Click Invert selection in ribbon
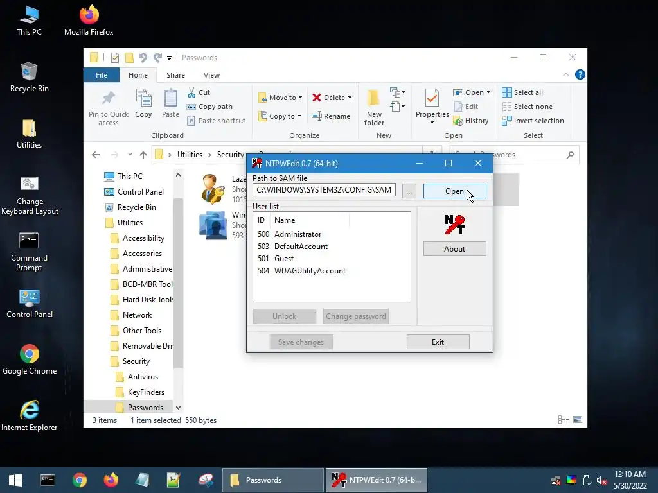The height and width of the screenshot is (493, 658). [x=533, y=121]
